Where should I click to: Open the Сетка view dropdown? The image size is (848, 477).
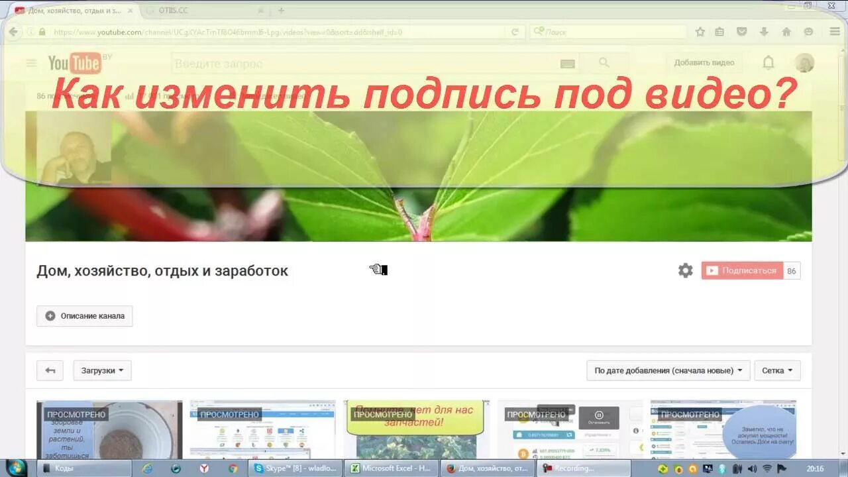pos(777,370)
